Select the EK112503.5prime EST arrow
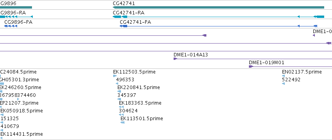 115,76
